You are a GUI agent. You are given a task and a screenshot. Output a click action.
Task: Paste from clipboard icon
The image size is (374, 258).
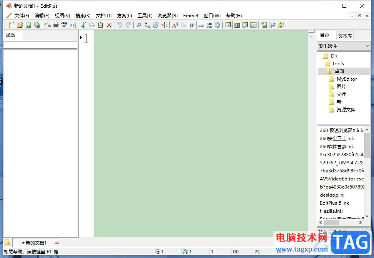pos(101,25)
